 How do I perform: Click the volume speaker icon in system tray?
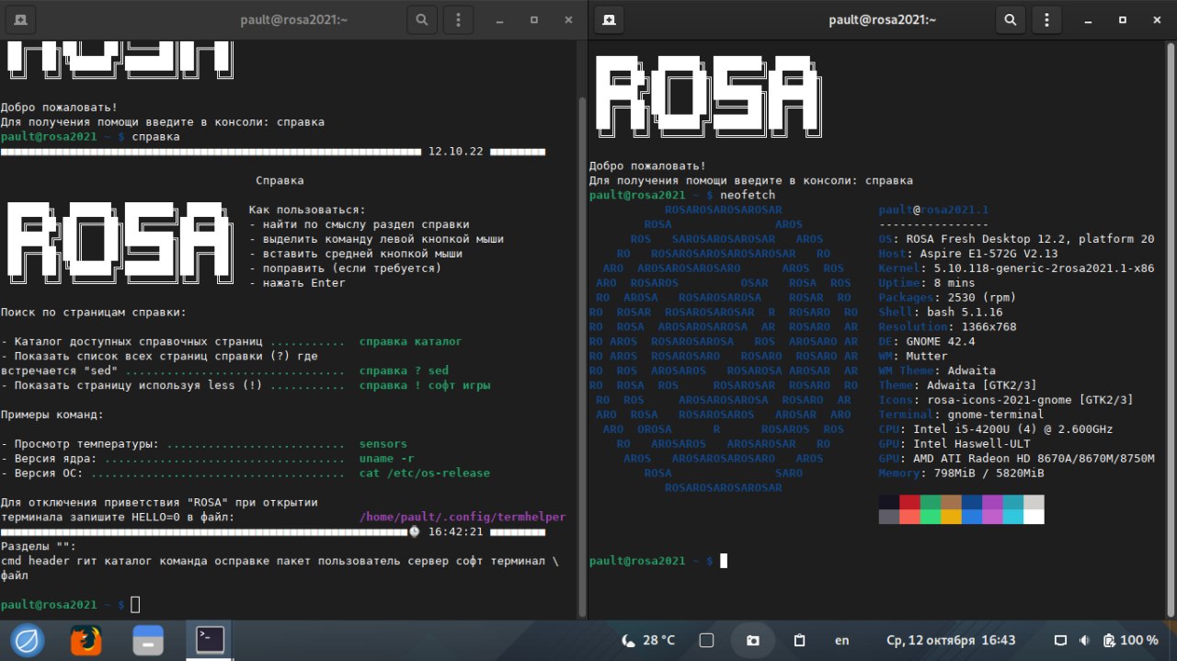click(1084, 640)
